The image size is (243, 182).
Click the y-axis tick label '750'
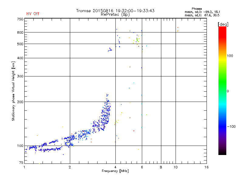(20, 19)
